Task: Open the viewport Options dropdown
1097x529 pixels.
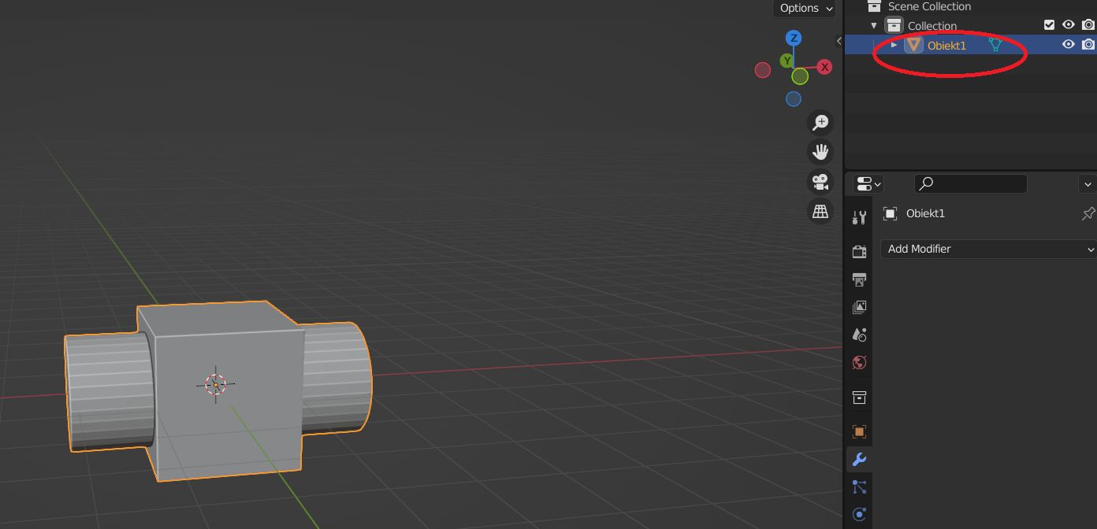Action: tap(805, 8)
